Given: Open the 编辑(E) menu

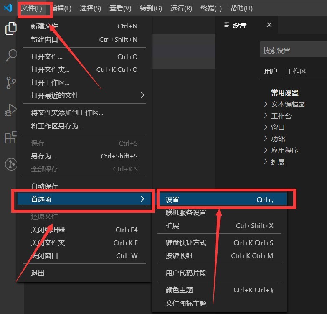Looking at the screenshot, I should pyautogui.click(x=62, y=8).
